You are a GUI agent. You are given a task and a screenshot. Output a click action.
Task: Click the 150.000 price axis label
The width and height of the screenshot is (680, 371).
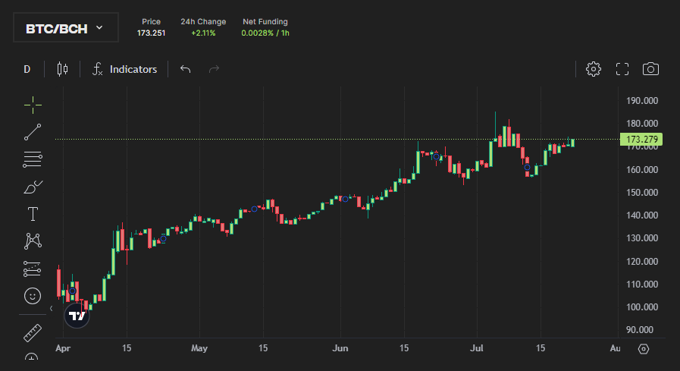pyautogui.click(x=642, y=192)
